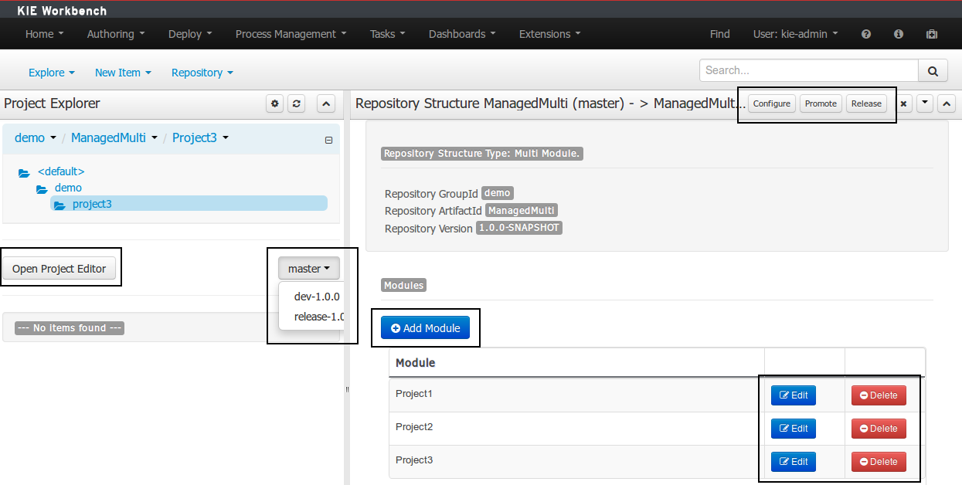This screenshot has height=485, width=962.
Task: Open the Project Explorer settings gear
Action: [274, 103]
